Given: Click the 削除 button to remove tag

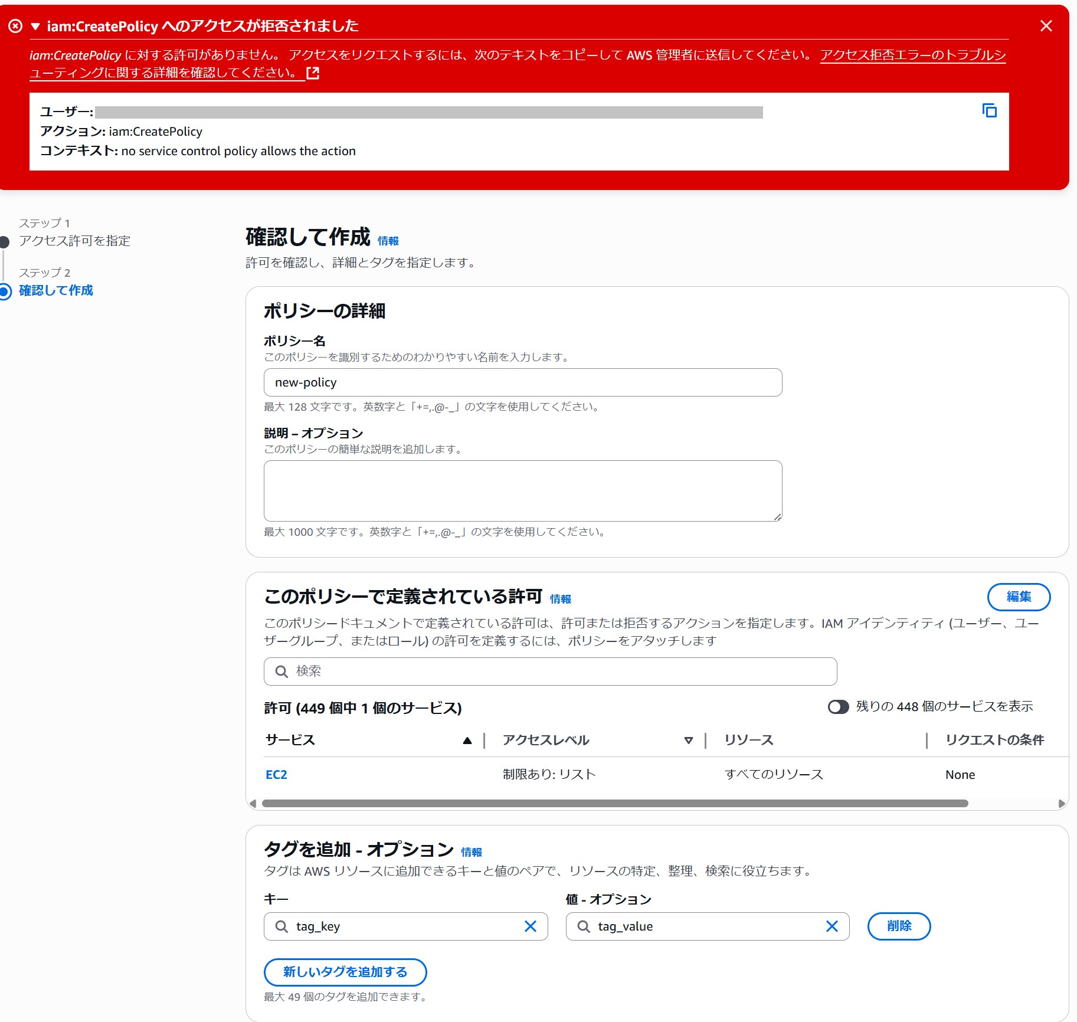Looking at the screenshot, I should [x=898, y=926].
